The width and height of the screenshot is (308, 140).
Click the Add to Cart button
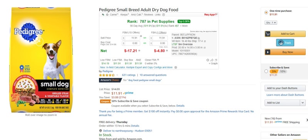click(x=285, y=34)
